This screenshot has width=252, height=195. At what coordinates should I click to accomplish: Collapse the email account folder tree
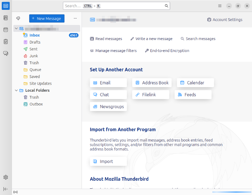(16, 28)
